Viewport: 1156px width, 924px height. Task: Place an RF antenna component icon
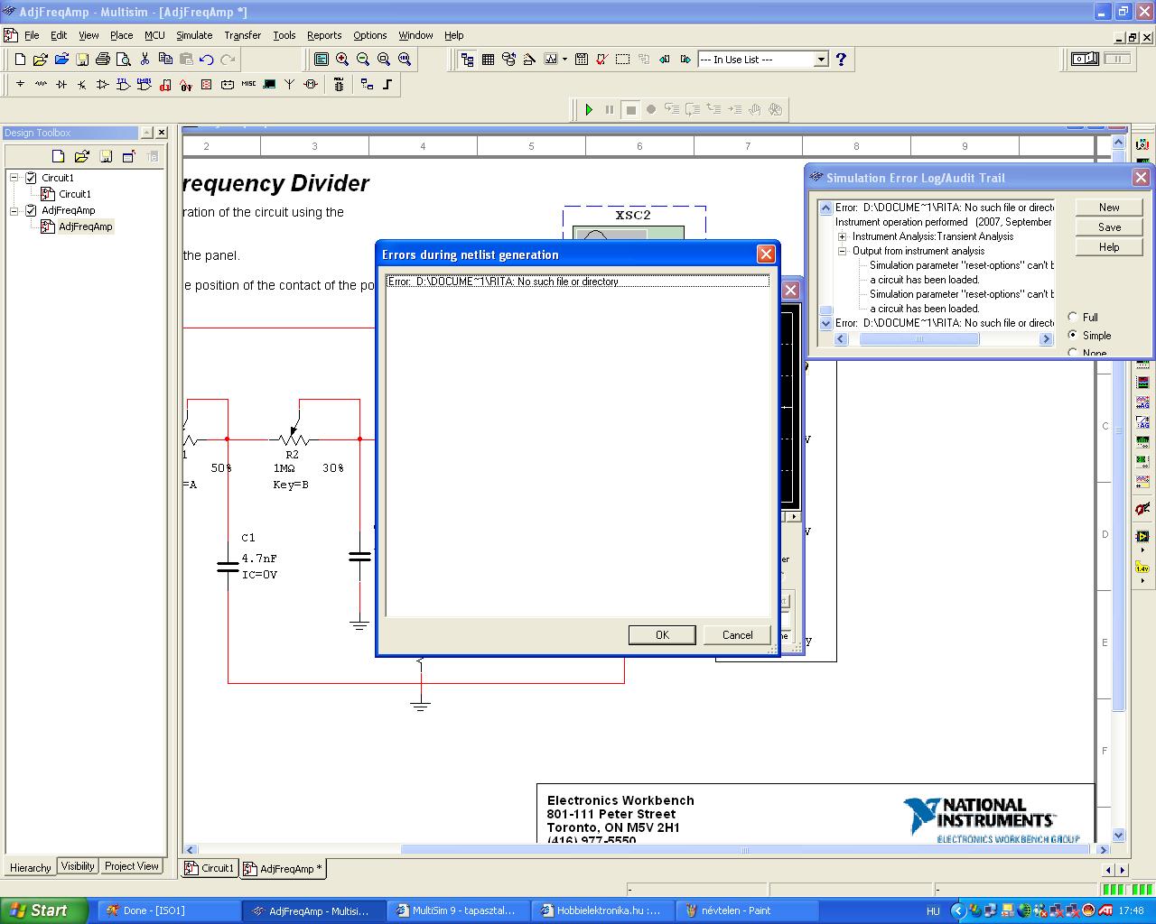(290, 84)
